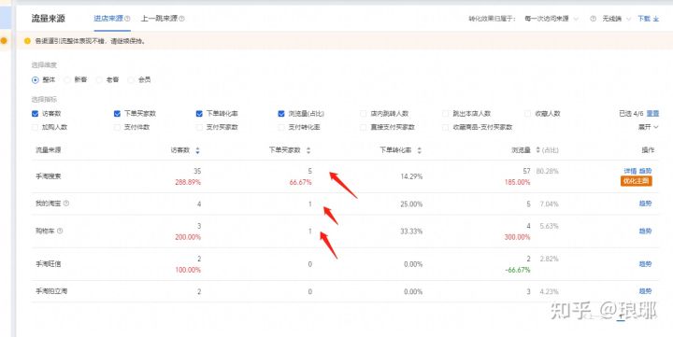Switch to the 上一跳来源 tab
Image resolution: width=673 pixels, height=337 pixels.
coord(159,19)
